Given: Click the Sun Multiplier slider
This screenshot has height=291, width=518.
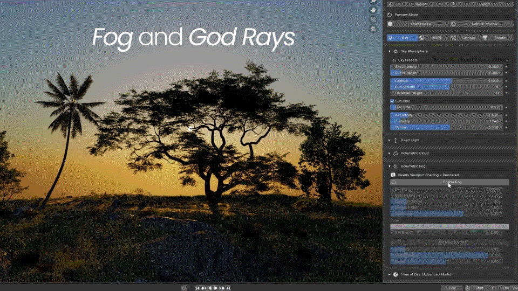Looking at the screenshot, I should click(x=446, y=73).
